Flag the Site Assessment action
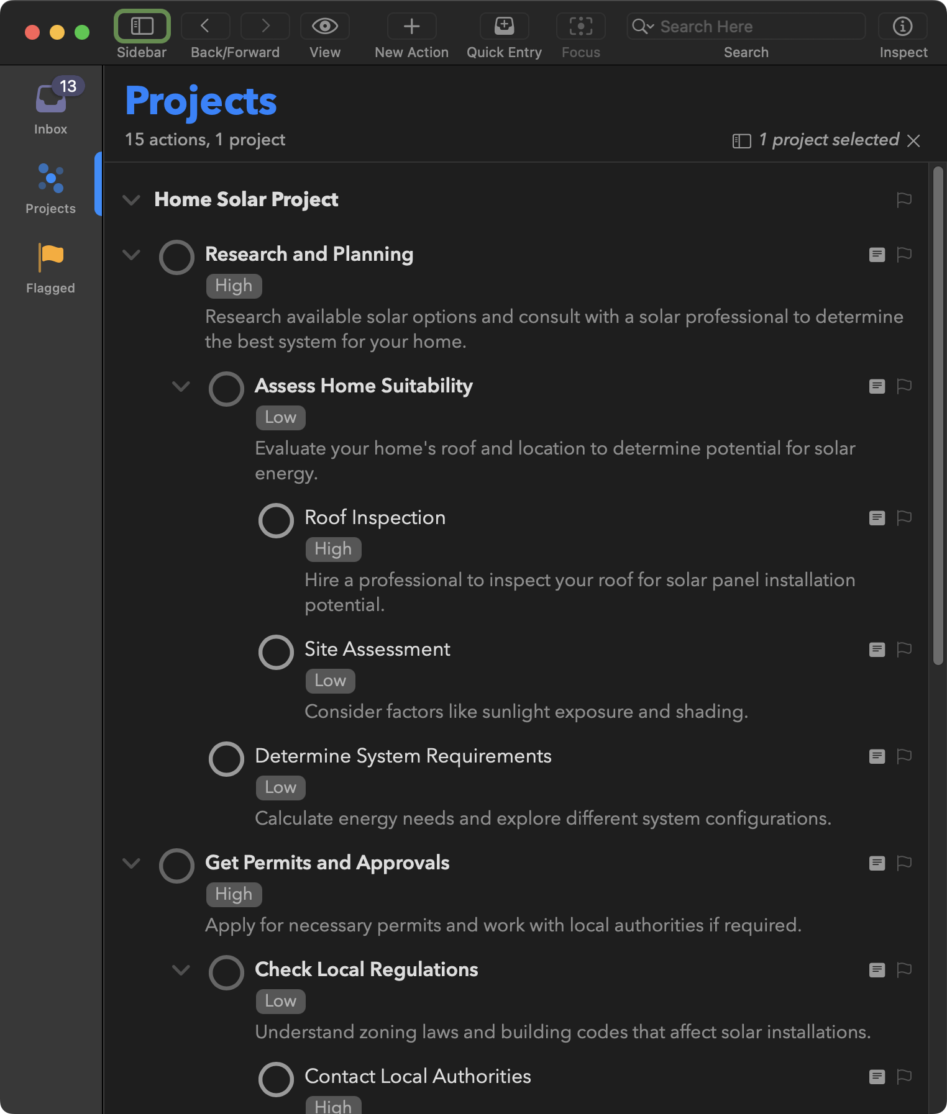 coord(904,650)
